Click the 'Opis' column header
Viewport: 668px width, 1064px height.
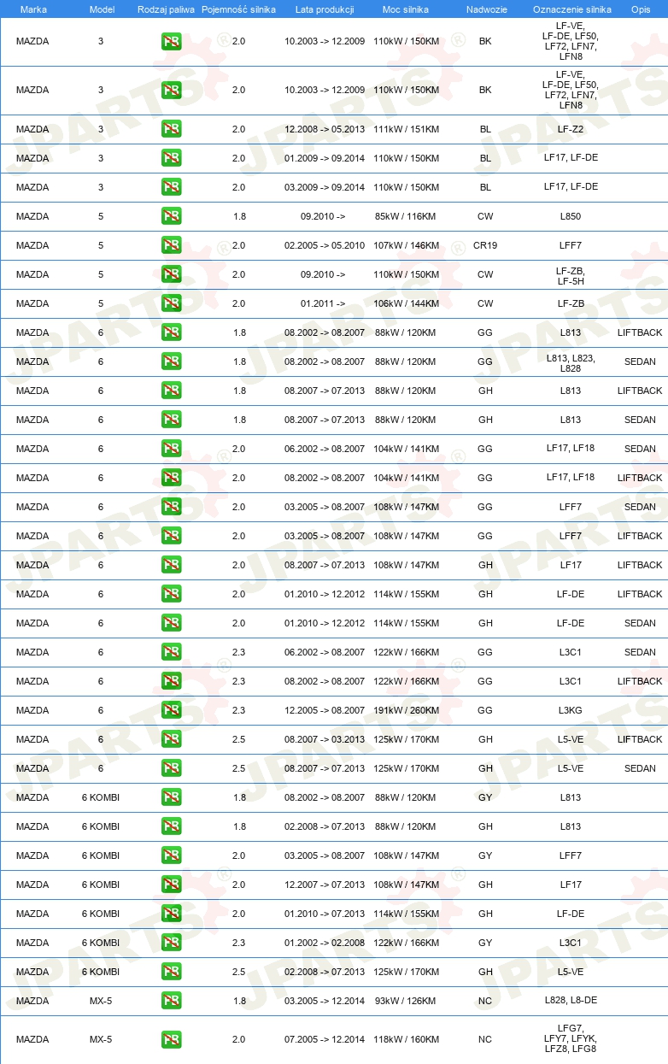pos(641,9)
